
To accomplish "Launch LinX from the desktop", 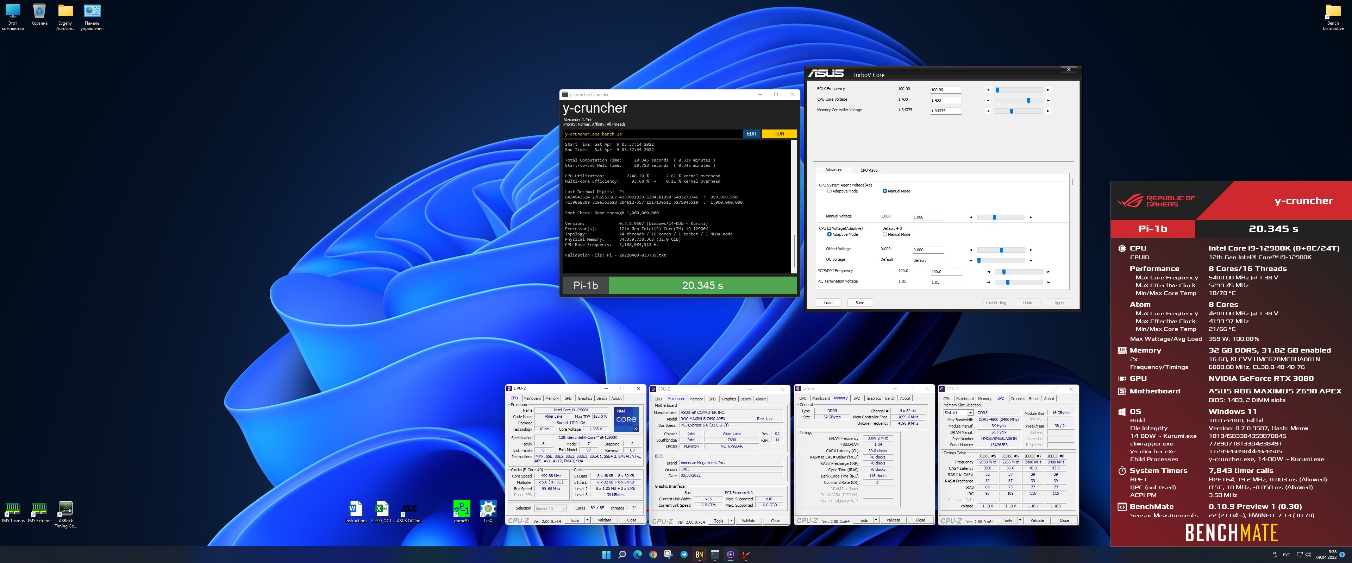I will 488,512.
